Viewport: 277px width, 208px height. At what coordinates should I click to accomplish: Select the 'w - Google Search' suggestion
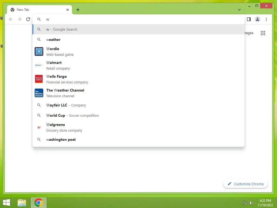(x=138, y=29)
